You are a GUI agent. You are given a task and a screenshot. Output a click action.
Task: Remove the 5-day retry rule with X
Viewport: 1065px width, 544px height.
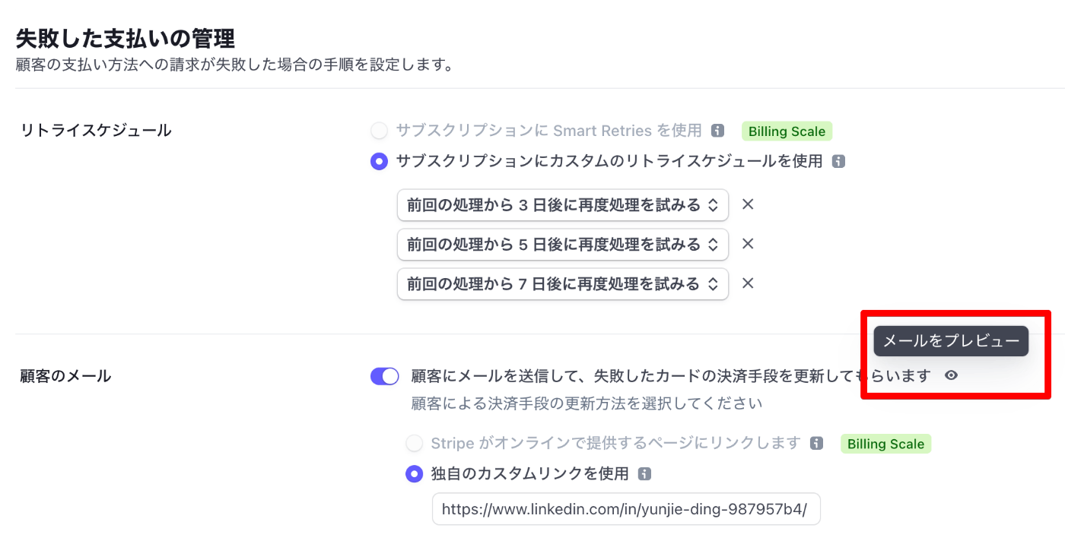[748, 244]
